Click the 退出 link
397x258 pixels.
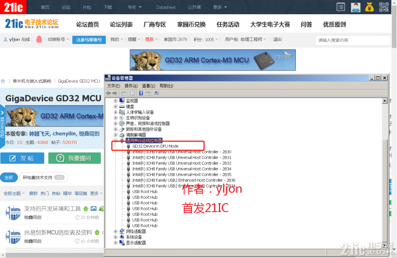point(277,39)
